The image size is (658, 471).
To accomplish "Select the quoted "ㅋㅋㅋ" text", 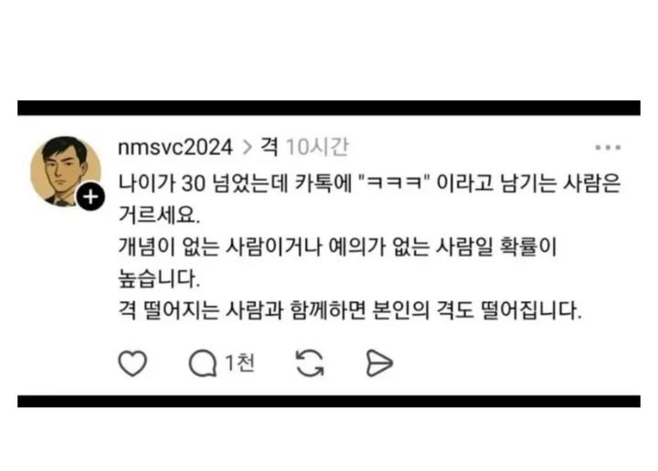I will [394, 183].
